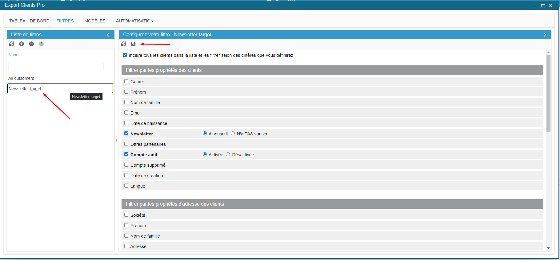Reload the filter configuration panel
This screenshot has width=560, height=260.
[124, 44]
